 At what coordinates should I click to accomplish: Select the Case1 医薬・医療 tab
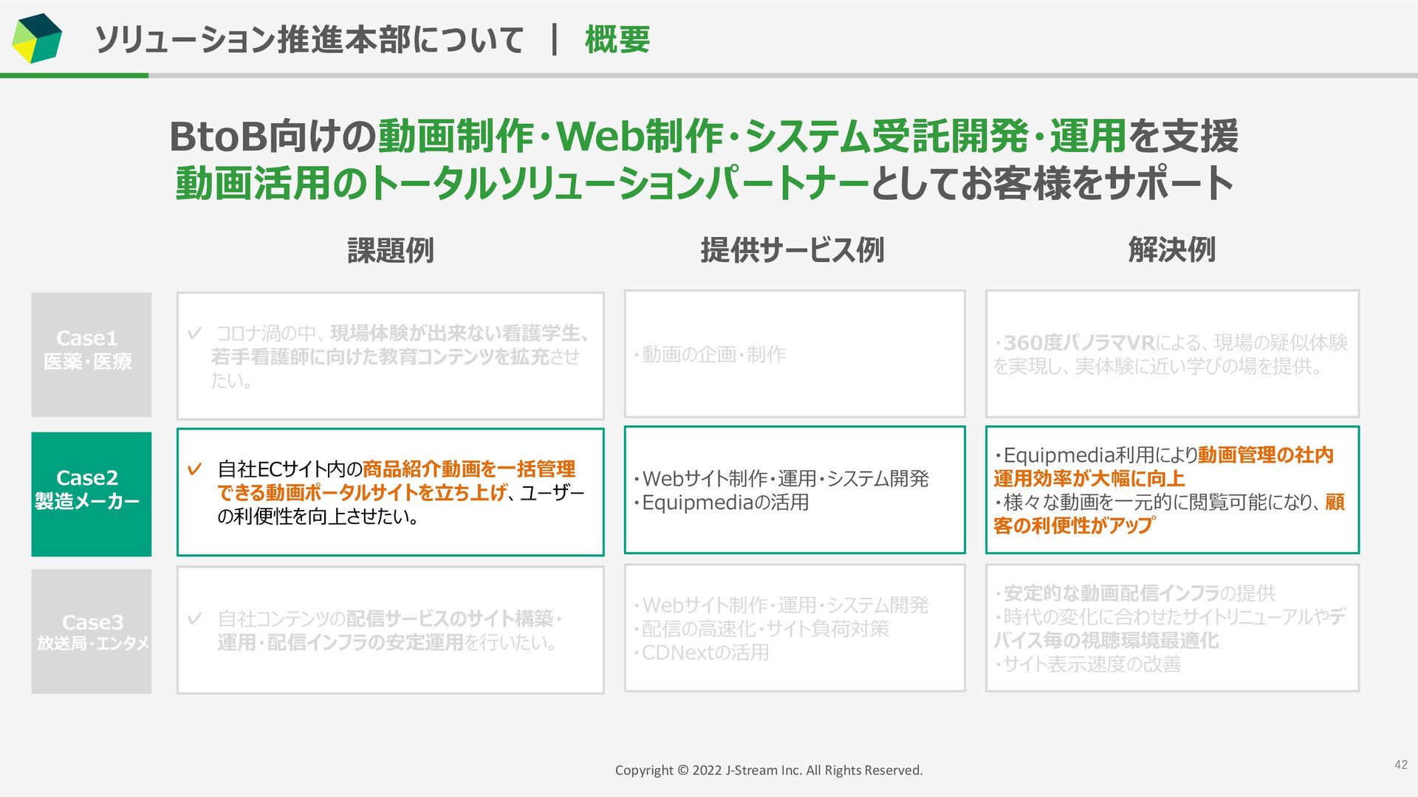click(91, 354)
